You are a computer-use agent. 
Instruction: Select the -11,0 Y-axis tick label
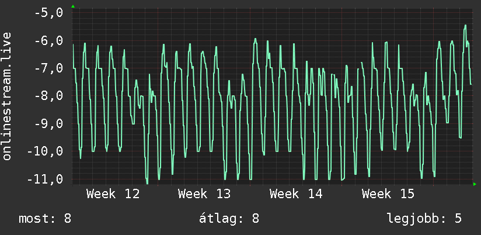[46, 179]
